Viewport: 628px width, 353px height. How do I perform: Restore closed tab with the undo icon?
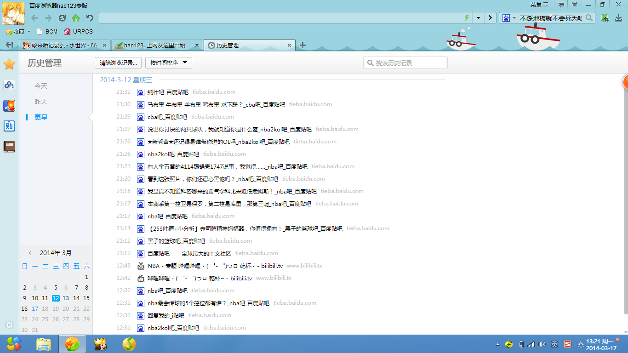[x=90, y=18]
